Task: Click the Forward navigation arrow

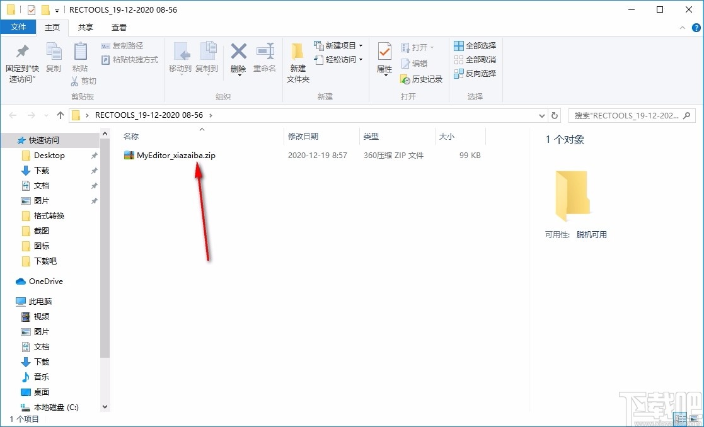Action: tap(31, 115)
